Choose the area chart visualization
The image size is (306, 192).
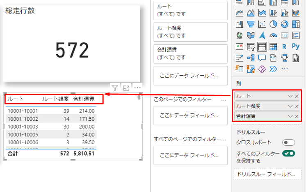(x=251, y=13)
